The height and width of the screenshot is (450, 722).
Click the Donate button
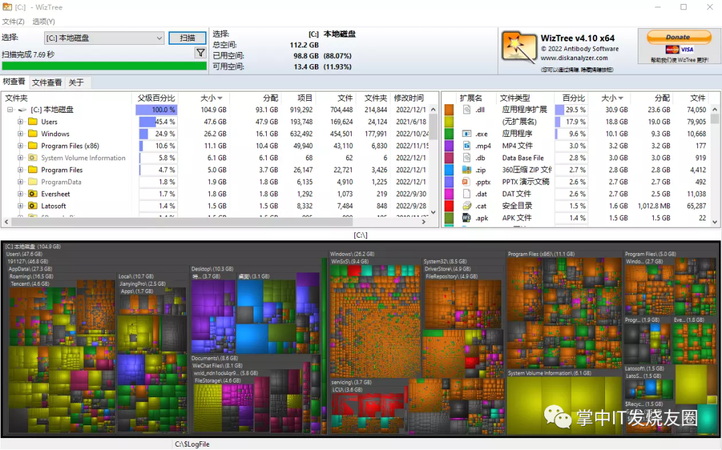(x=679, y=37)
